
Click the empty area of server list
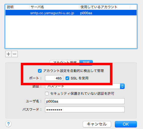coord(71,32)
